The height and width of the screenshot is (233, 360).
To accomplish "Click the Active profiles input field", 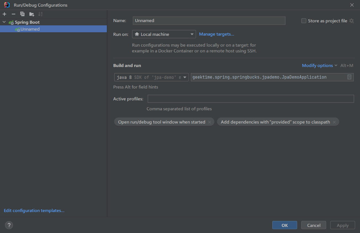I will 251,99.
